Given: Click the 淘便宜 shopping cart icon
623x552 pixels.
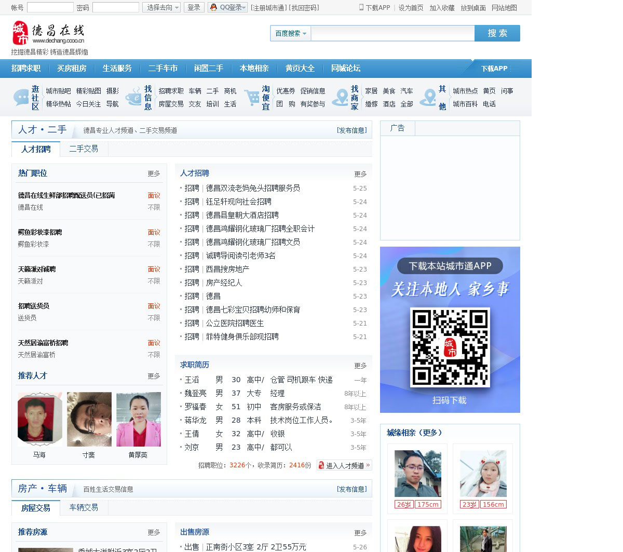Looking at the screenshot, I should [252, 98].
